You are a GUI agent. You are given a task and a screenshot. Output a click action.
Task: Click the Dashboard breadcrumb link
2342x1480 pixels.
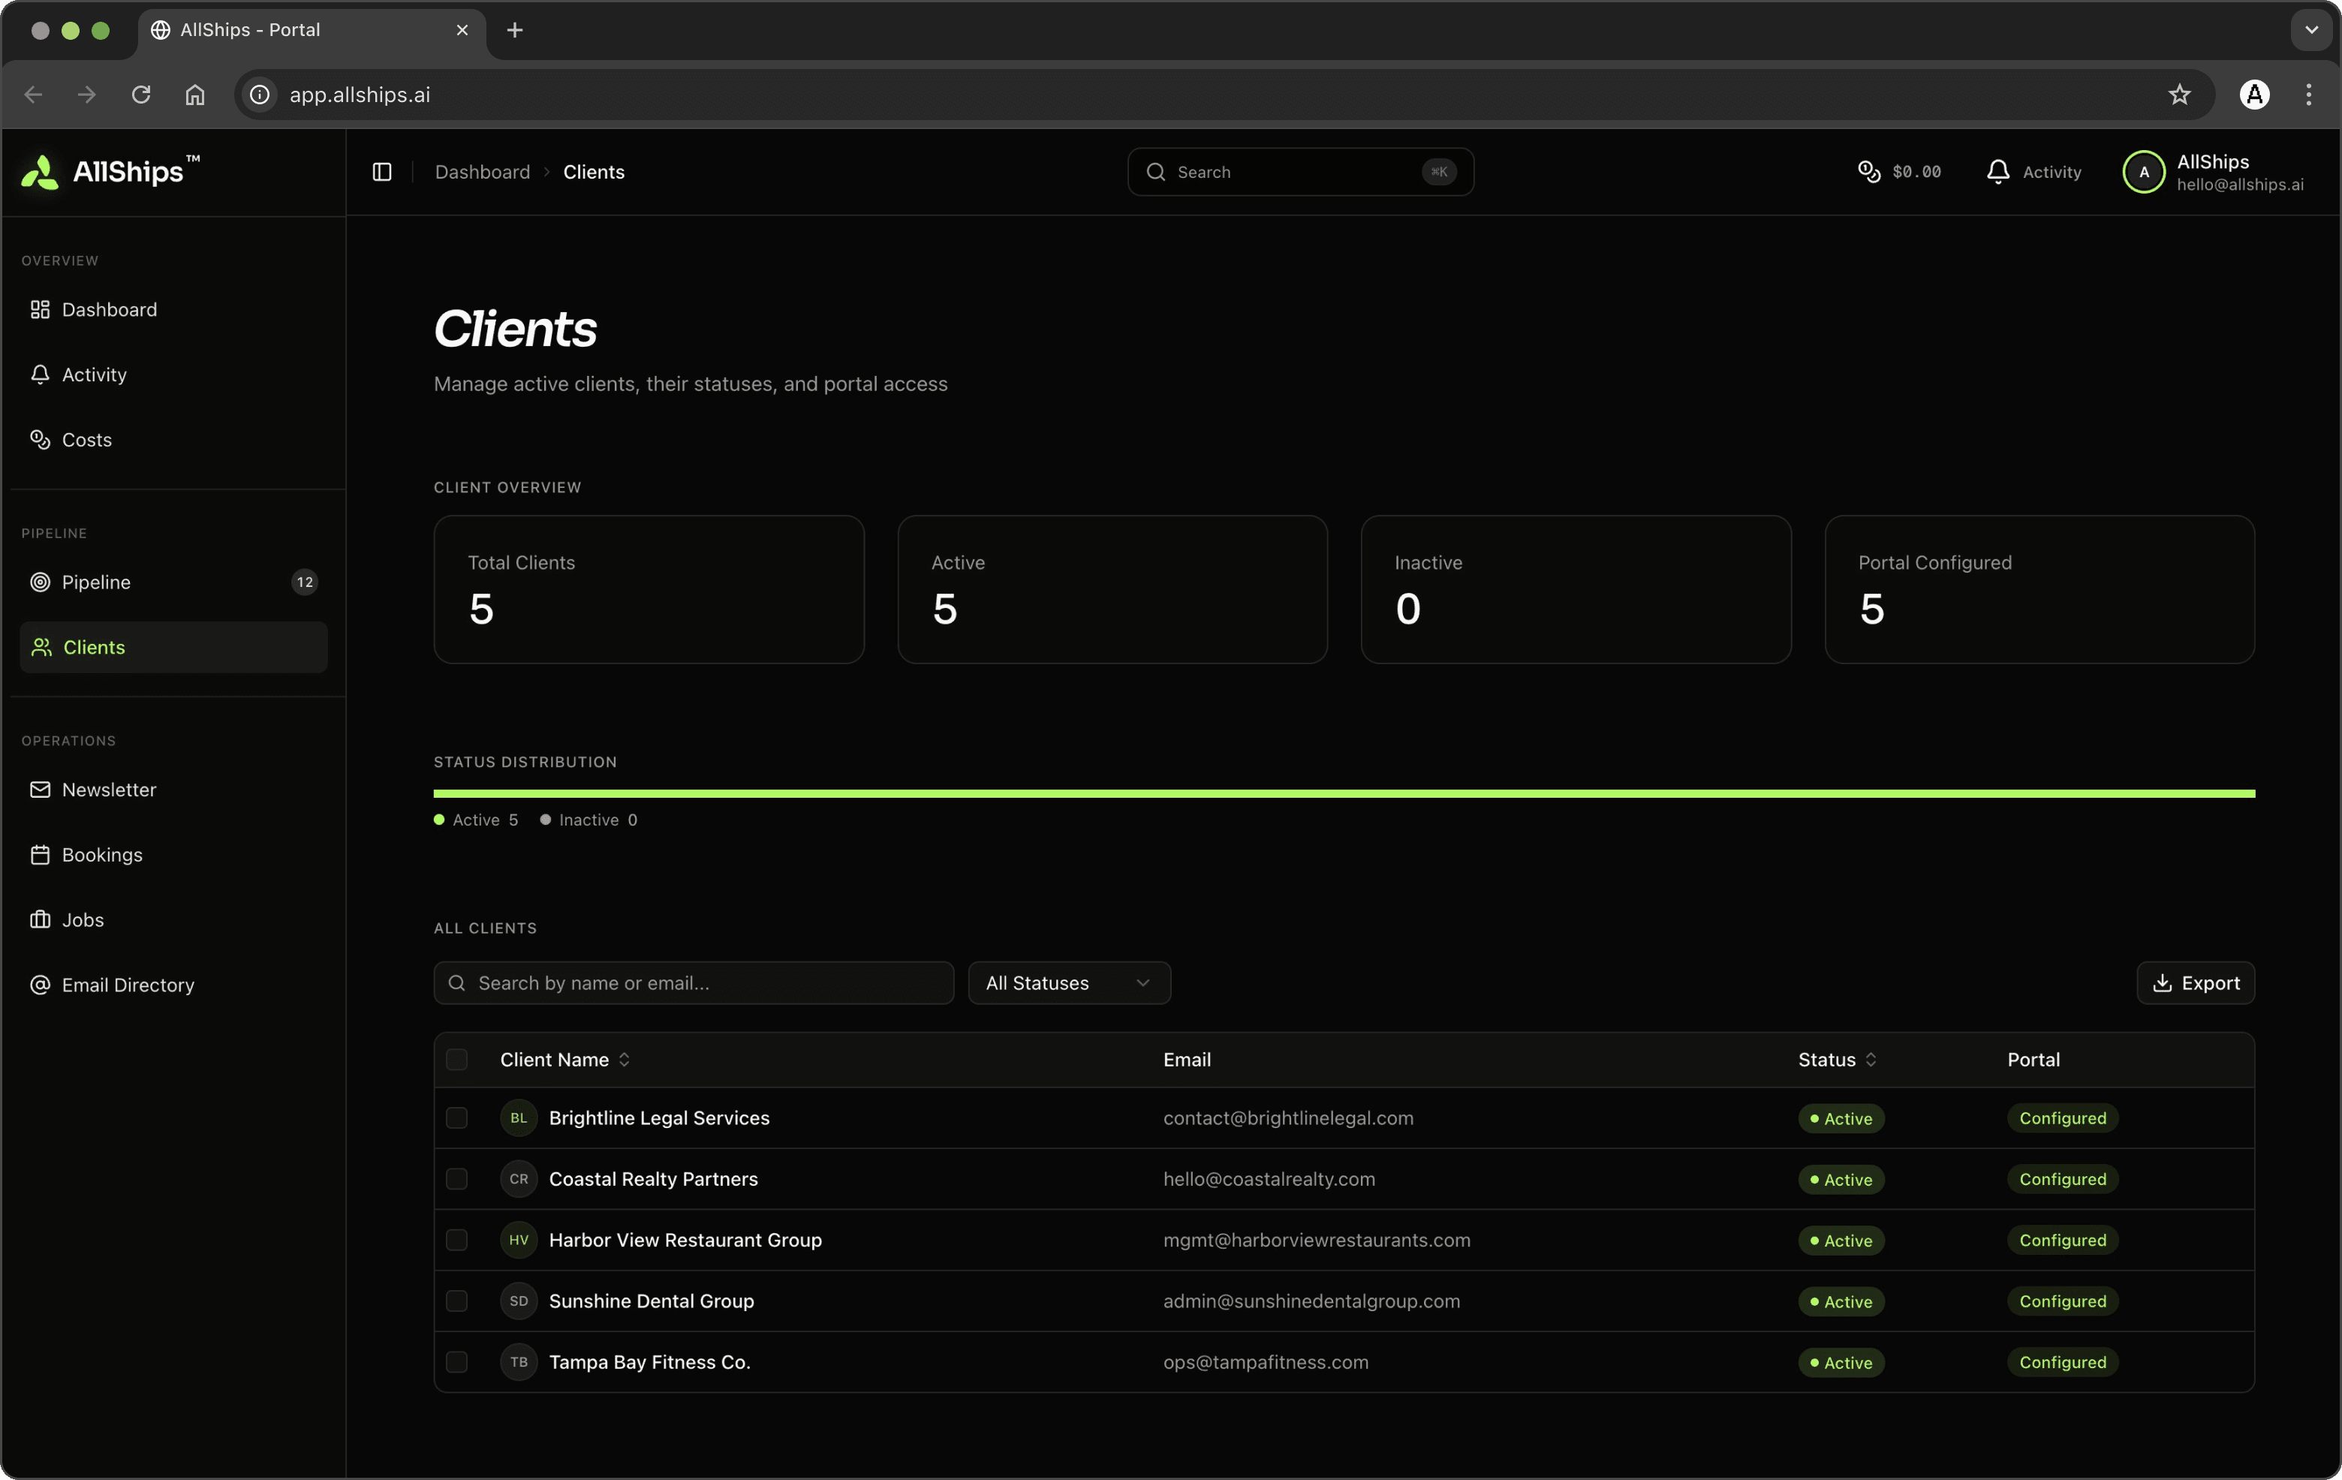(x=483, y=172)
